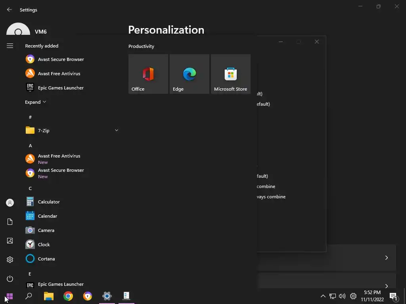Open the Camera app
Image resolution: width=406 pixels, height=304 pixels.
point(72,230)
